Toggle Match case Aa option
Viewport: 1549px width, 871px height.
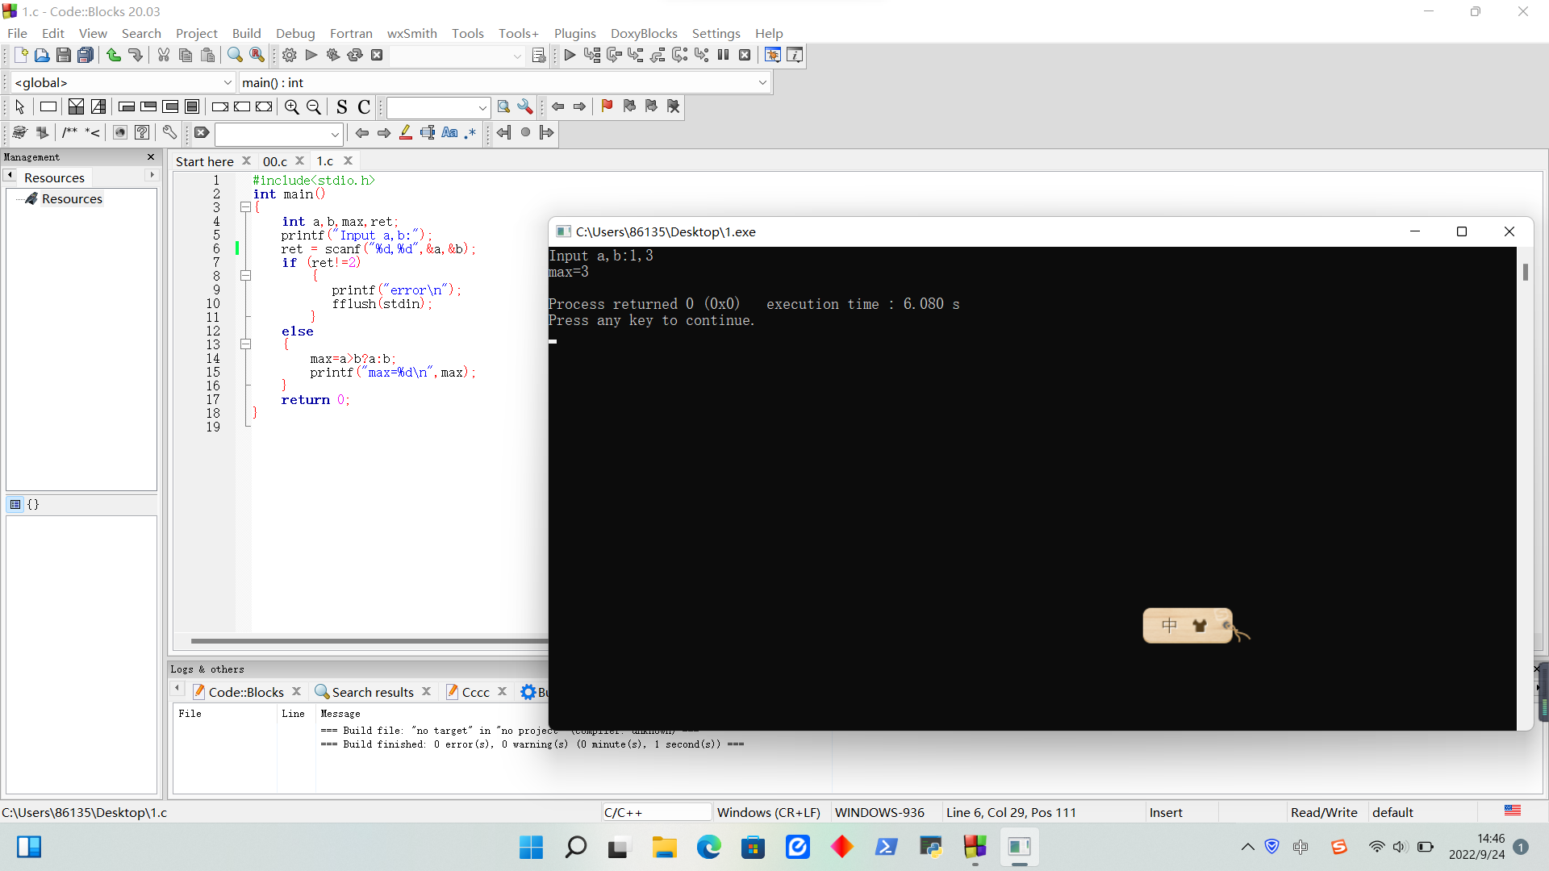(449, 133)
